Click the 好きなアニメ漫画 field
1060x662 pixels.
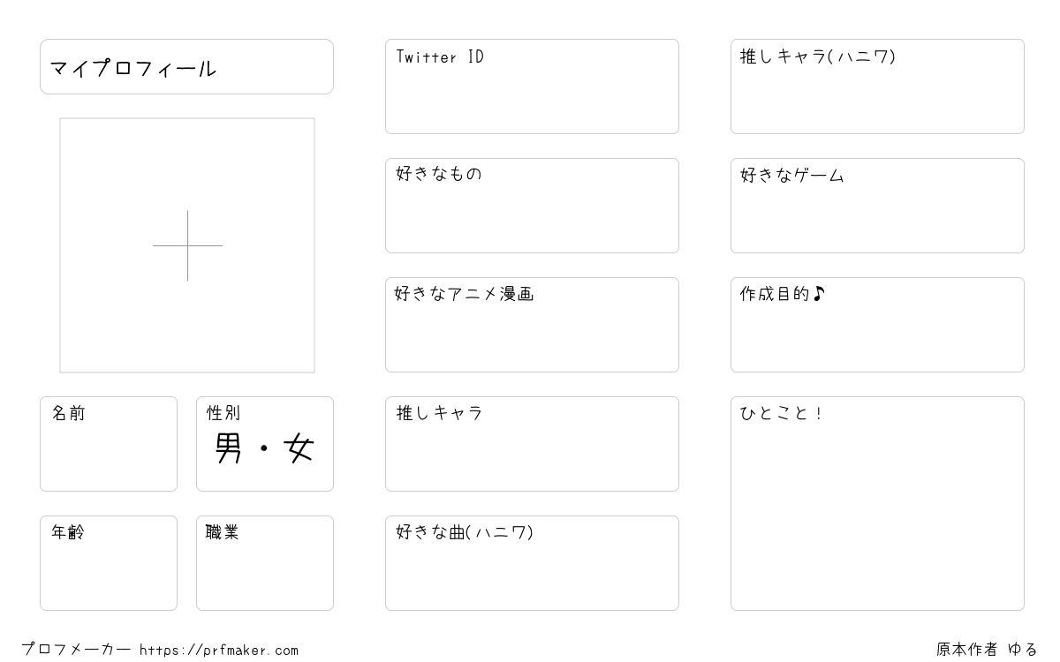pyautogui.click(x=532, y=325)
